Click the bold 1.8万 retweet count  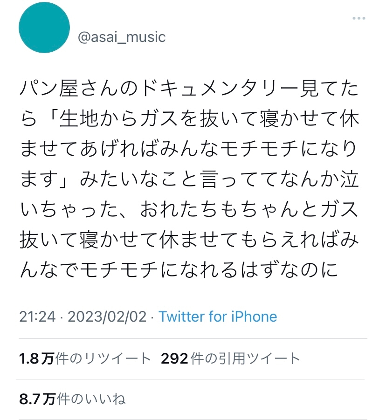[x=36, y=358]
